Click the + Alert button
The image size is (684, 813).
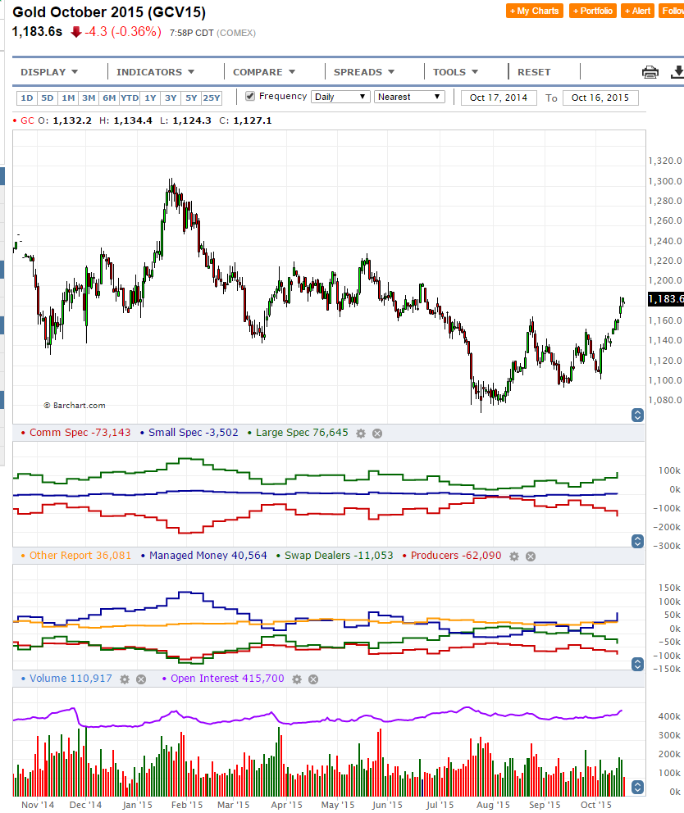click(637, 11)
